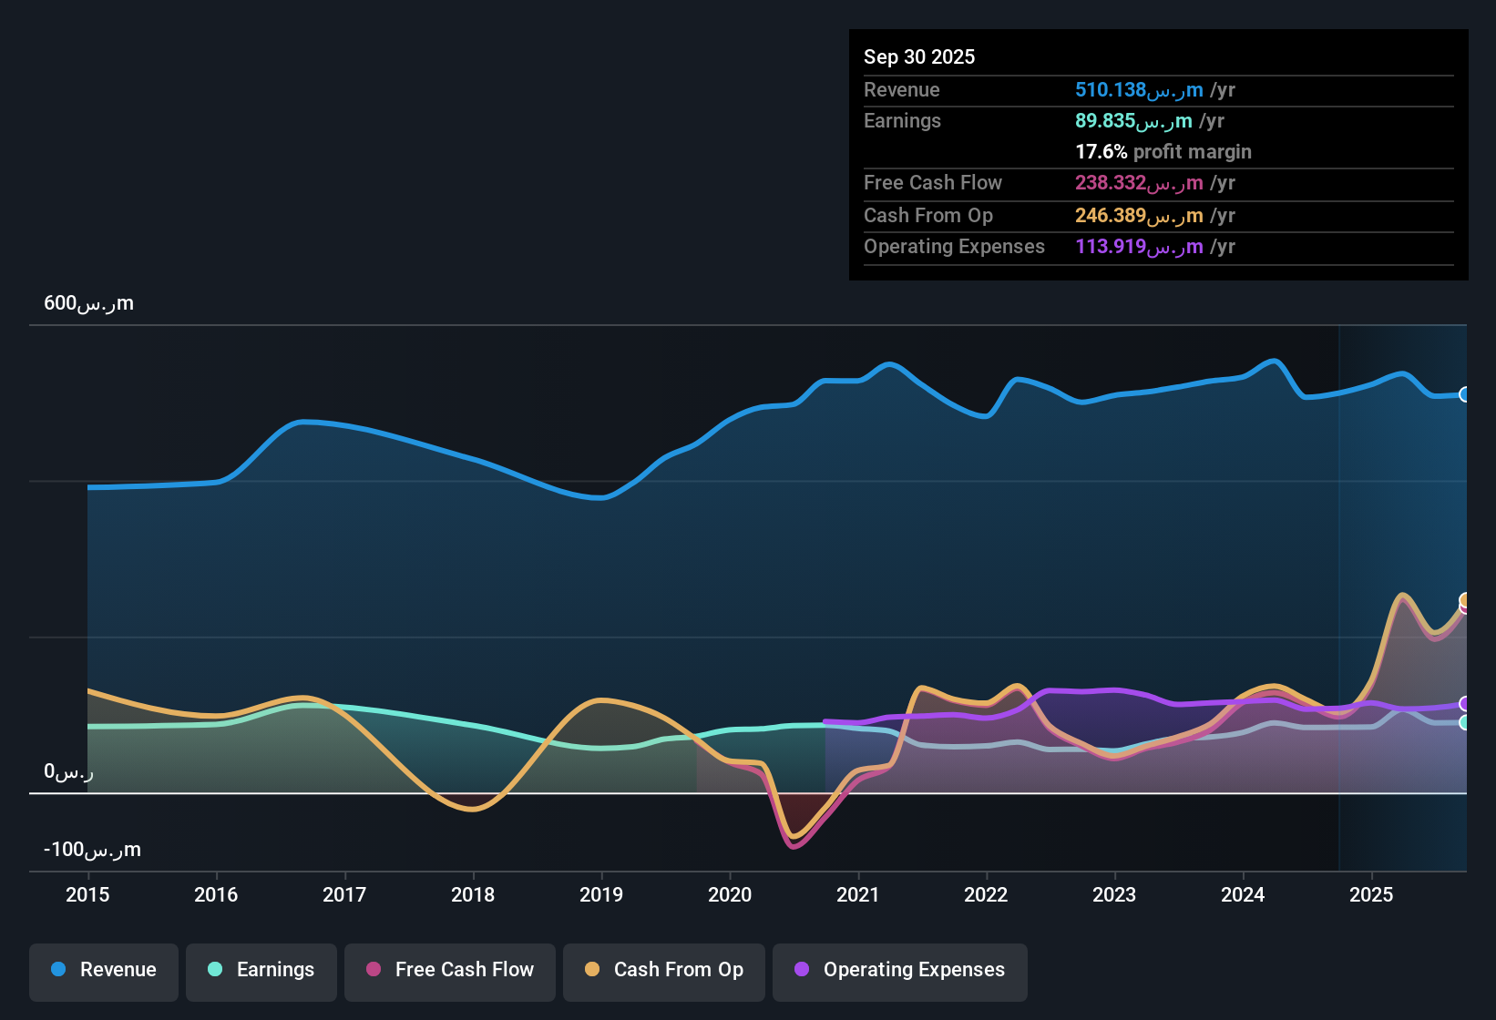Toggle the Revenue series visibility

coord(103,970)
